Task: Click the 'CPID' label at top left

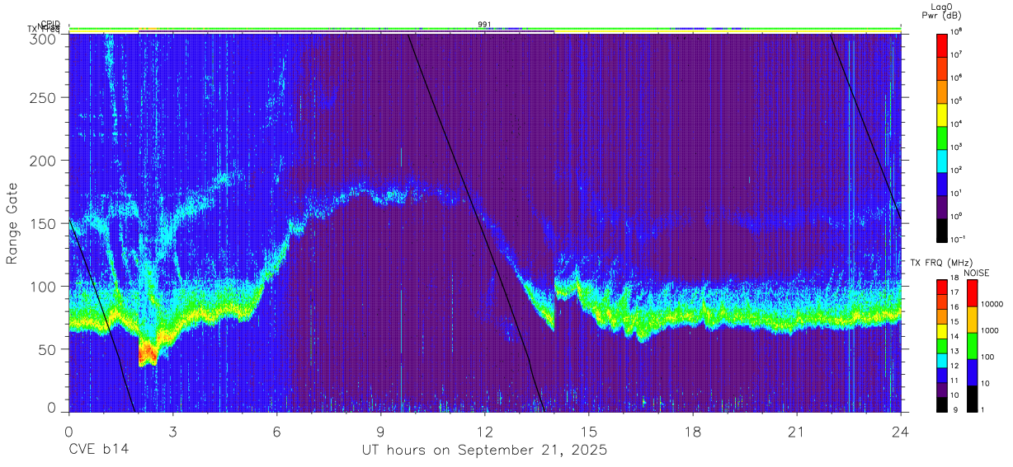Action: pyautogui.click(x=49, y=25)
